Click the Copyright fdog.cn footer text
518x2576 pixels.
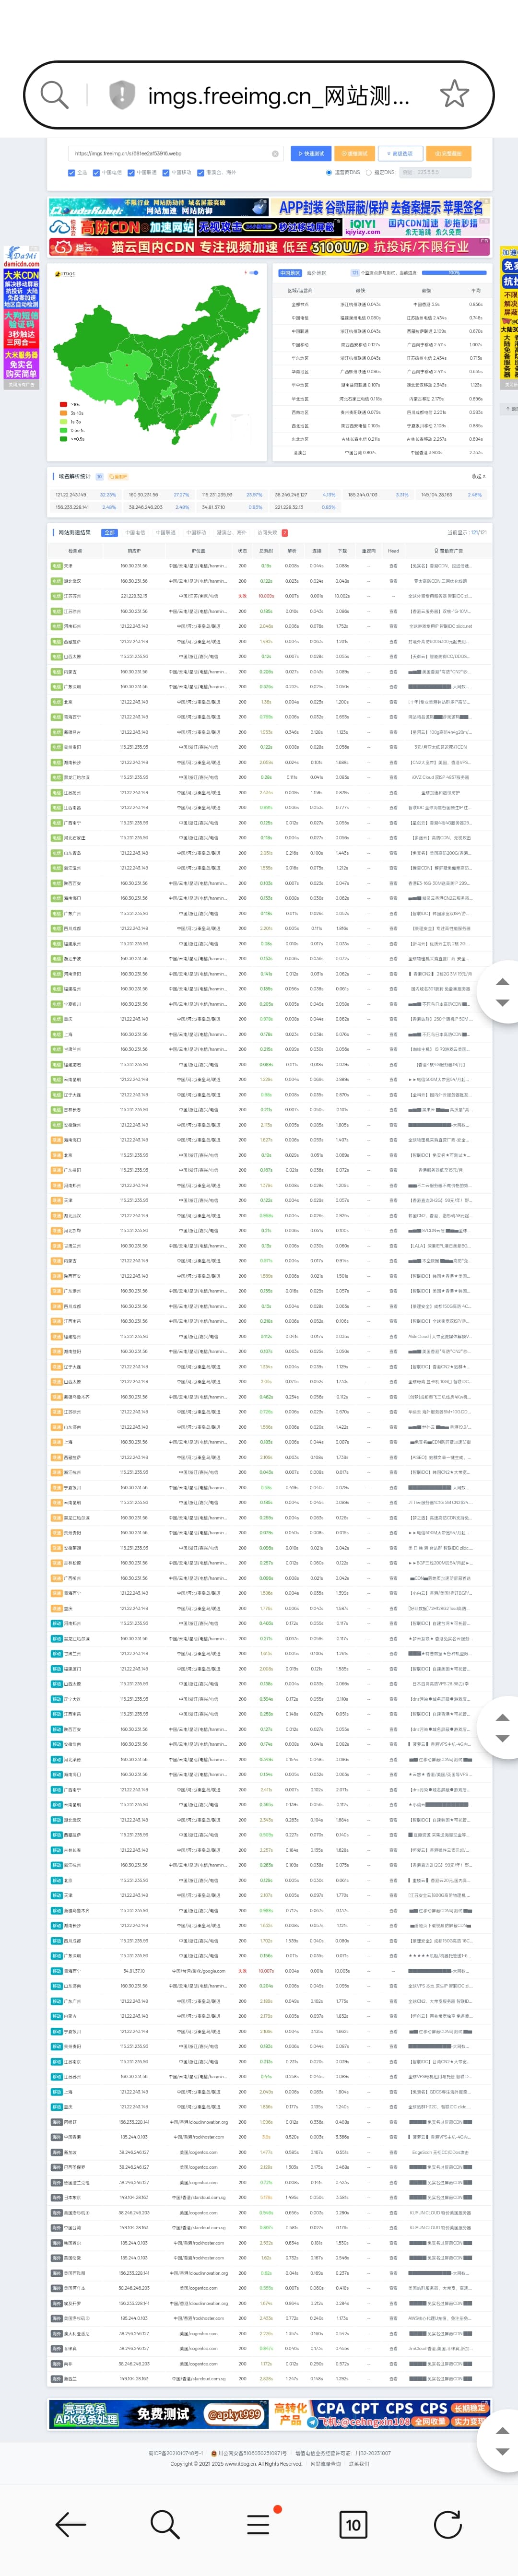tap(236, 2463)
